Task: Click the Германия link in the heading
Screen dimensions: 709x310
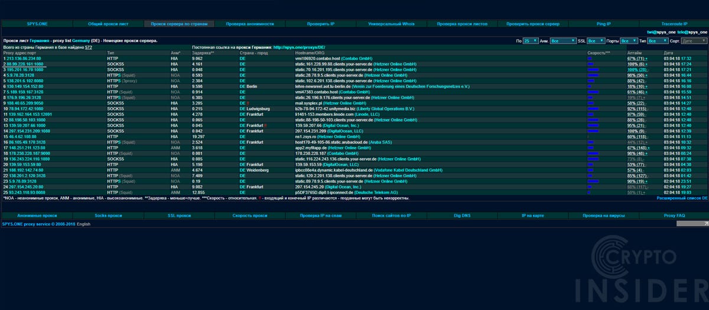Action: [39, 41]
